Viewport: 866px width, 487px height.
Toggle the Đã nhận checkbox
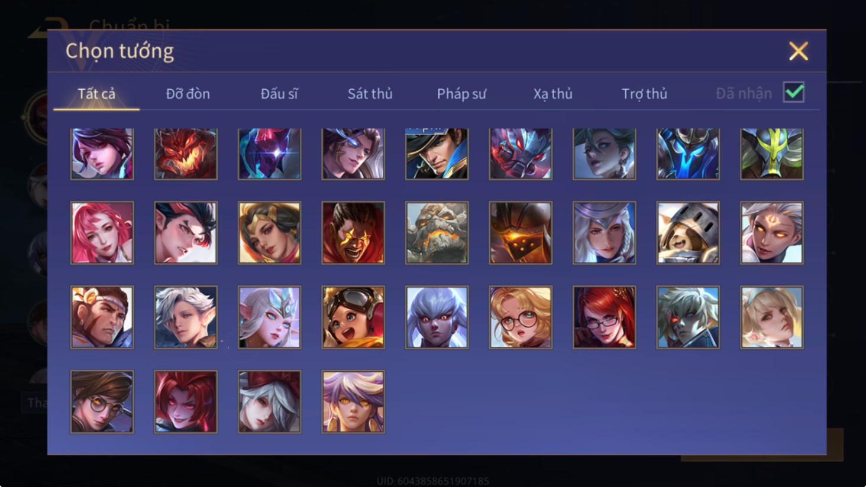[793, 93]
